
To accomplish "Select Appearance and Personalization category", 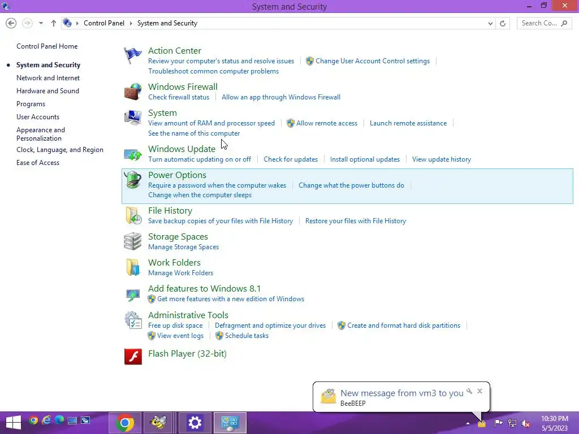I will point(41,134).
